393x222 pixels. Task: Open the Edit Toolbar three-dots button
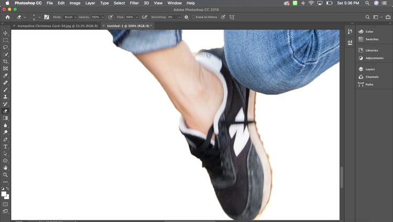pyautogui.click(x=5, y=182)
